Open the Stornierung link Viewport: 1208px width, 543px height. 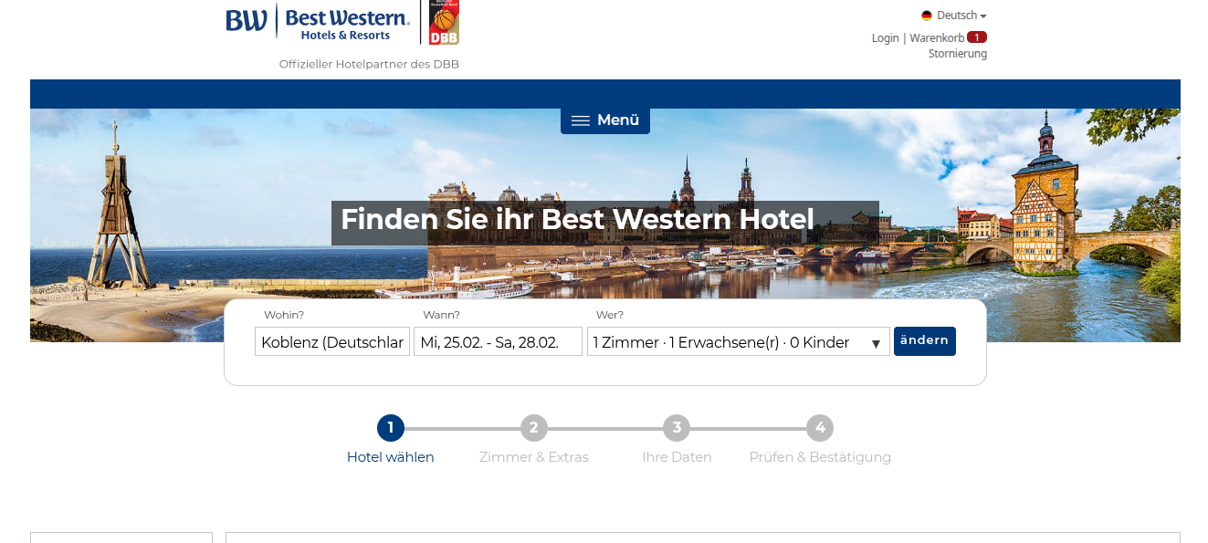click(958, 54)
